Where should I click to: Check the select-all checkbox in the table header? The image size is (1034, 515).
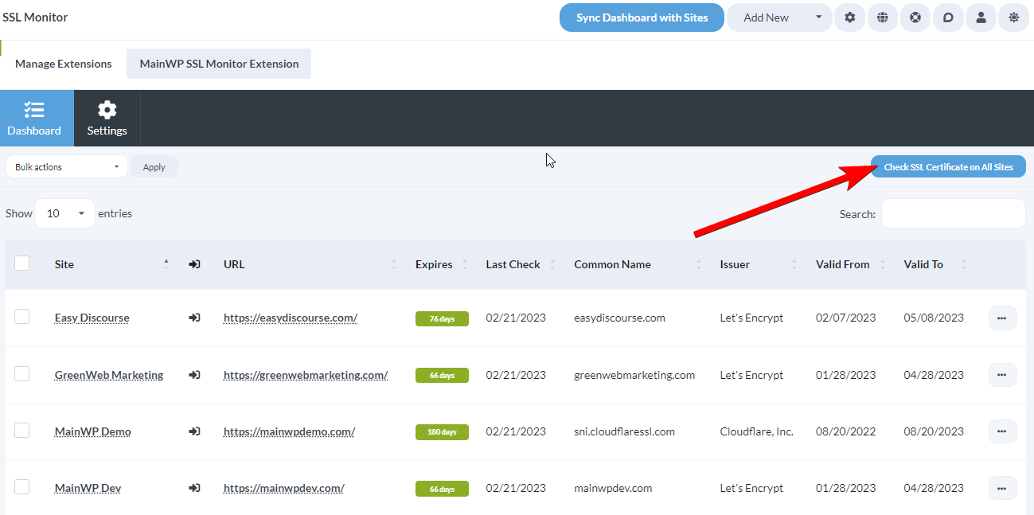point(21,263)
